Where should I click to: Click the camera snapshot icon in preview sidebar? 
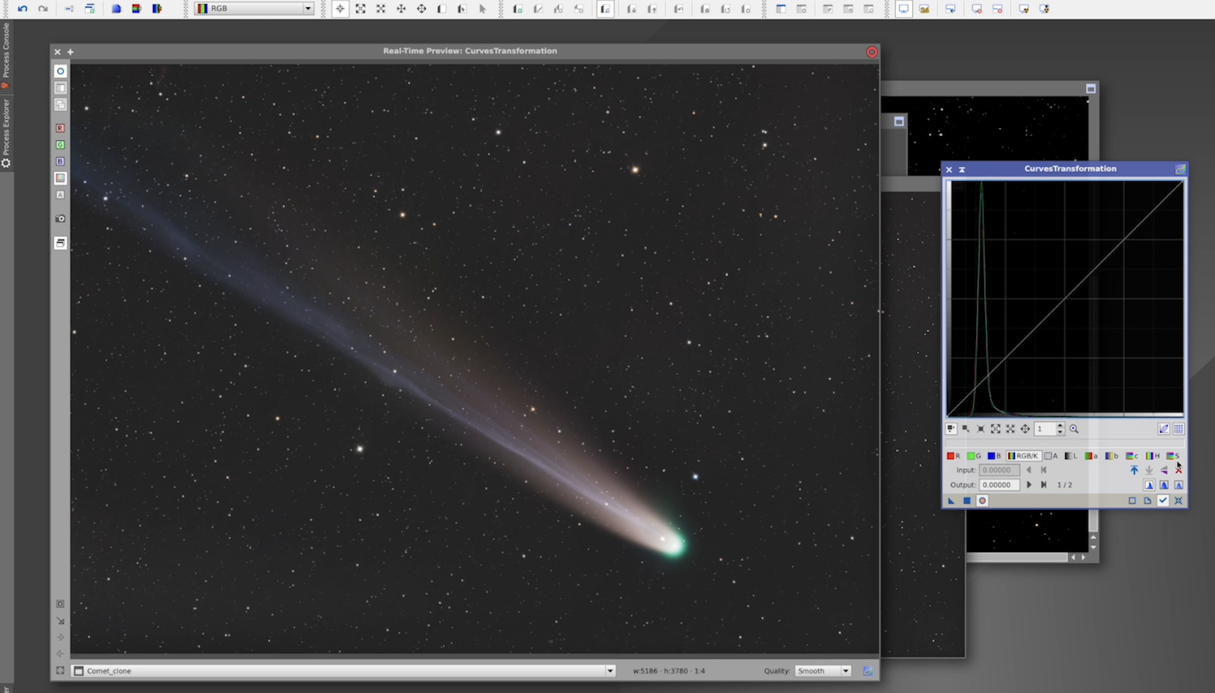point(60,219)
